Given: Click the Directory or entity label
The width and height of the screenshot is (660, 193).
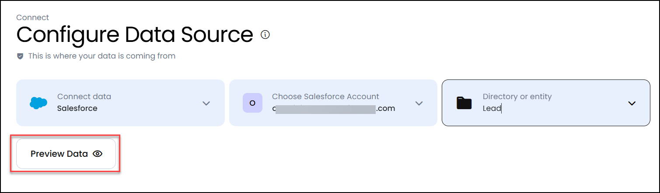Looking at the screenshot, I should [x=517, y=96].
